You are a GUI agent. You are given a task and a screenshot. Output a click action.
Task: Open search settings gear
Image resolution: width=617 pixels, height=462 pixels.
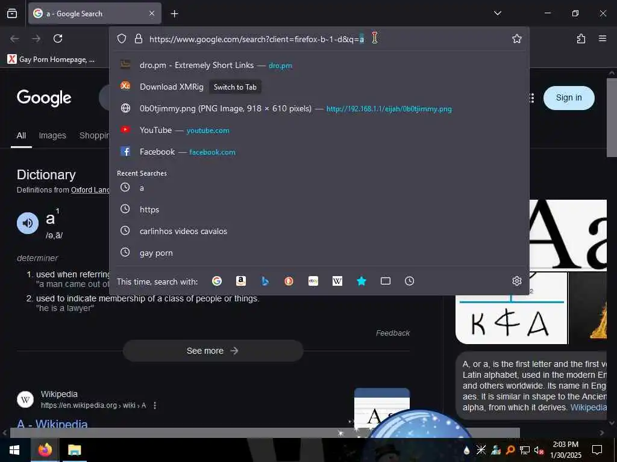click(x=516, y=281)
